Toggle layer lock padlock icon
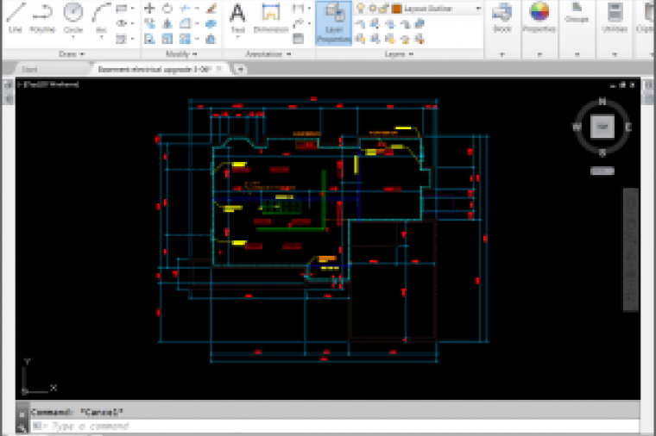This screenshot has width=656, height=436. point(383,9)
